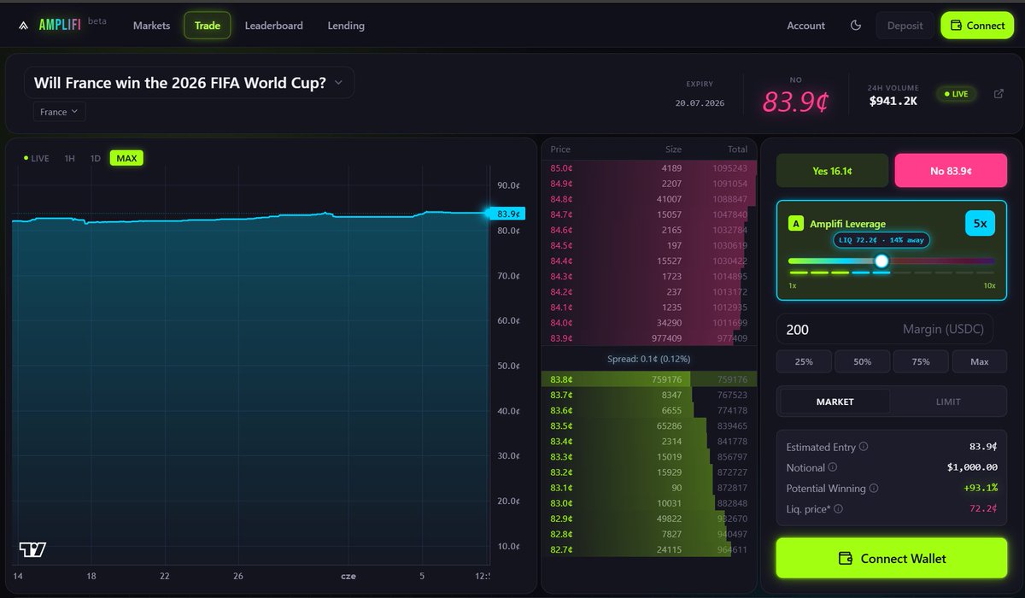Image resolution: width=1025 pixels, height=598 pixels.
Task: Click the Total column header
Action: [x=736, y=149]
